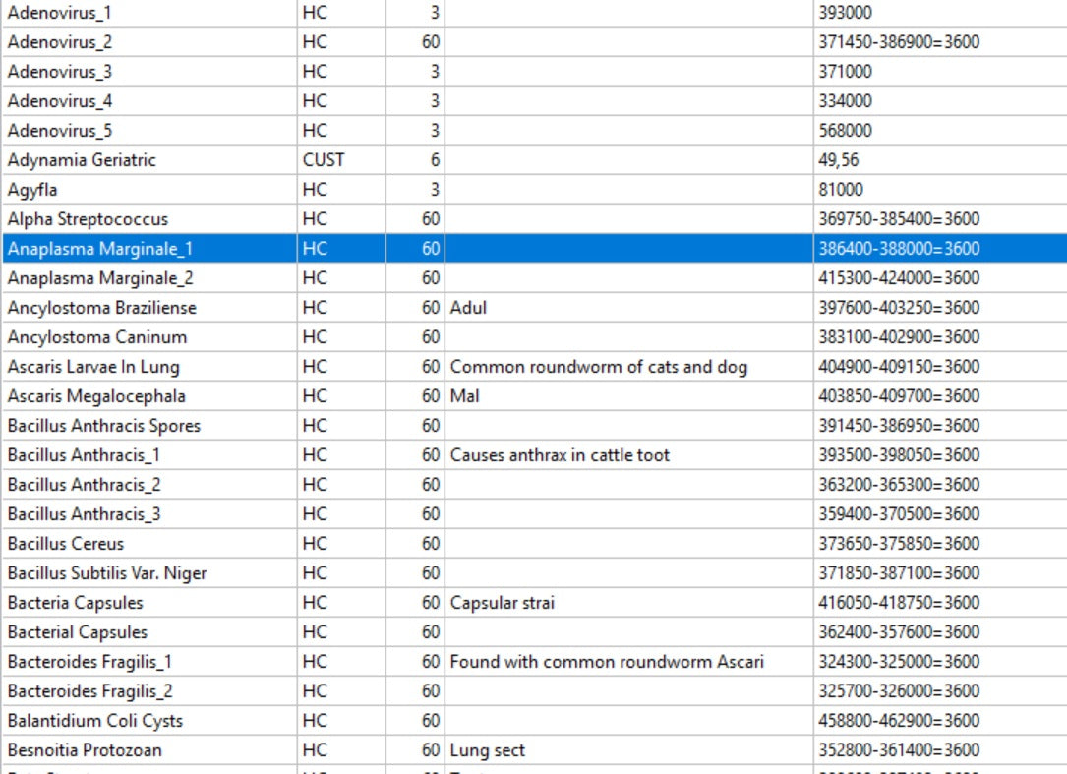Select the Alpha Streptococcus row
The width and height of the screenshot is (1067, 774).
[x=148, y=219]
